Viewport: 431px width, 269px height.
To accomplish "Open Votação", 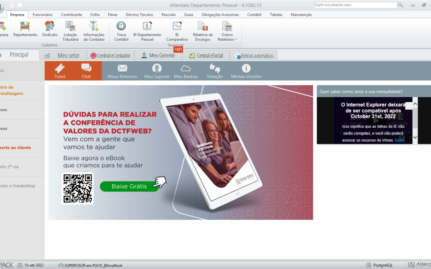I will click(215, 71).
